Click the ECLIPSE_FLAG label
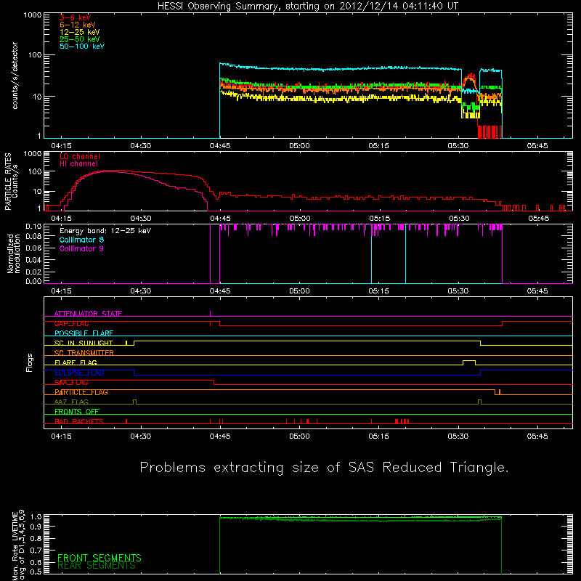Viewport: 581px width, 581px height. click(79, 373)
